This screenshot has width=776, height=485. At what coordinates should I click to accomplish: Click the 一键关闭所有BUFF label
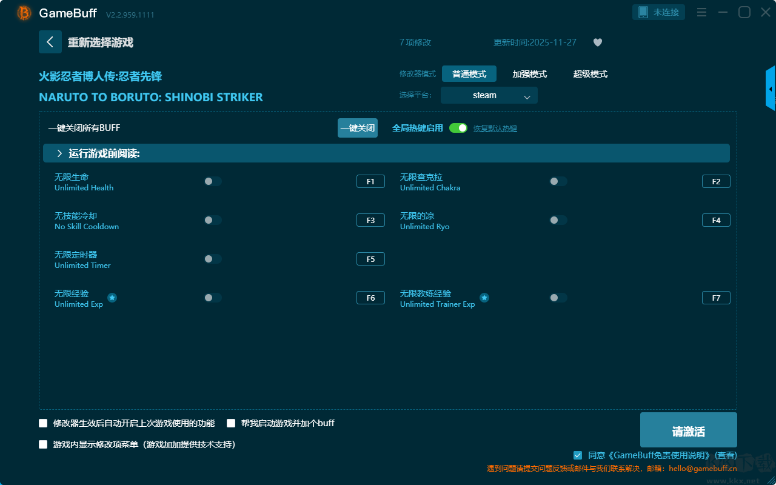[84, 128]
